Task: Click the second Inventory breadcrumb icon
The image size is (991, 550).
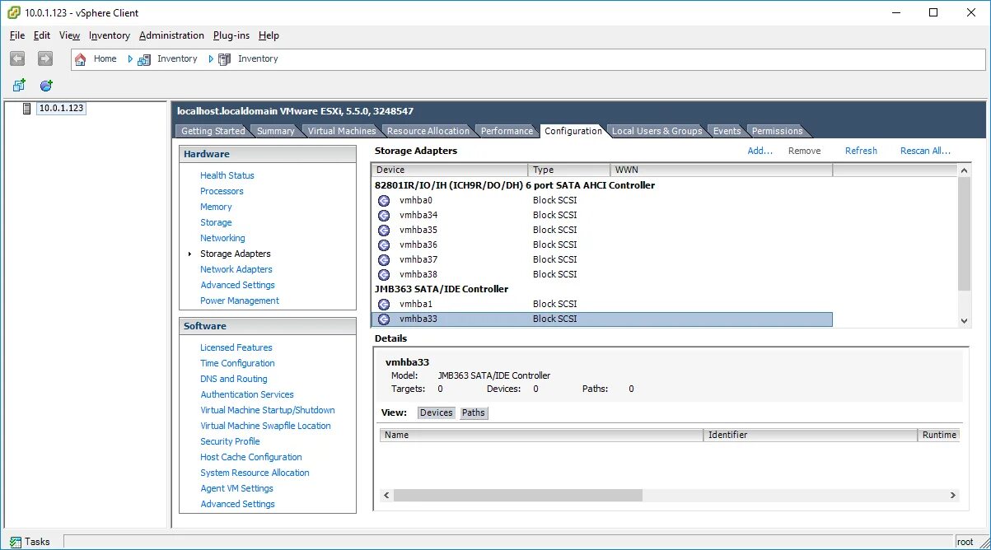Action: pos(224,59)
